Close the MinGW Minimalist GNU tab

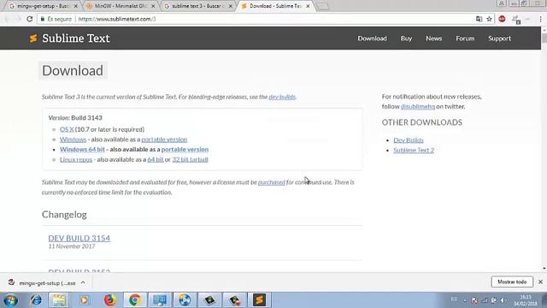click(x=153, y=6)
